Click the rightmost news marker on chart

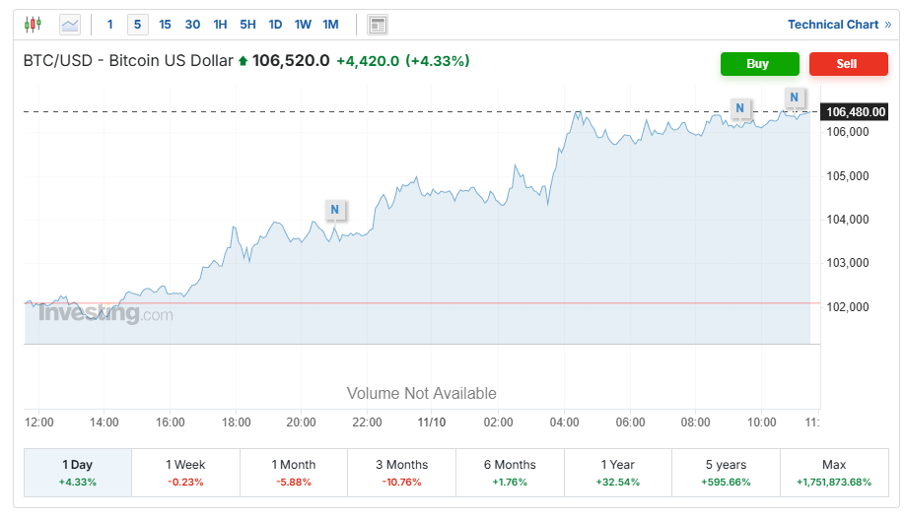(795, 97)
